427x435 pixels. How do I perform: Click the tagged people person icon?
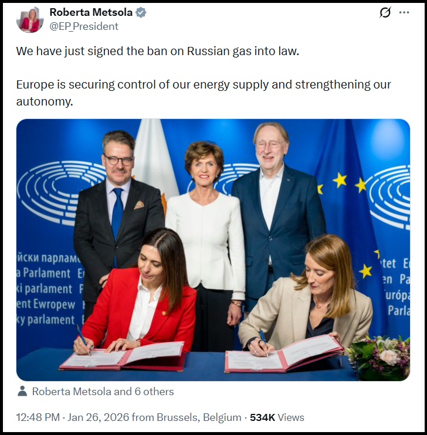22,391
